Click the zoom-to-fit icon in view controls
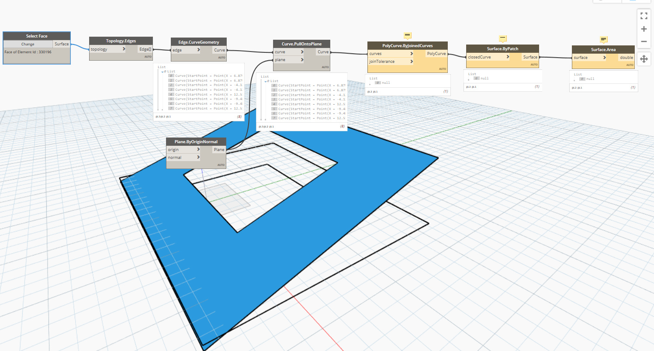This screenshot has height=351, width=654. click(644, 16)
